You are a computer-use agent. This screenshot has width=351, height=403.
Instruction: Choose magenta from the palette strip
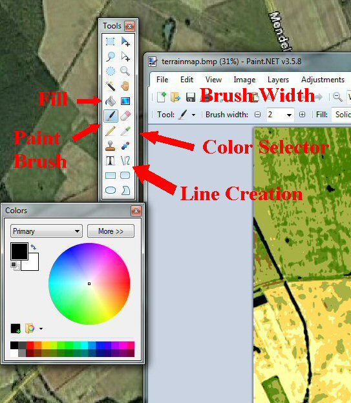(123, 345)
